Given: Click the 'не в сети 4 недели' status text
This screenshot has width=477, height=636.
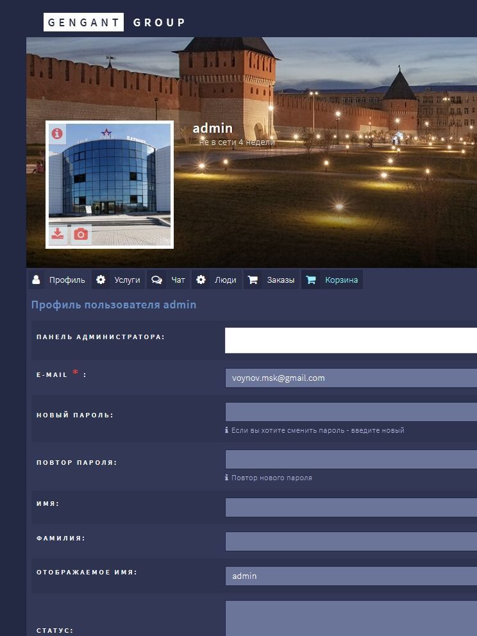Looking at the screenshot, I should coord(237,142).
